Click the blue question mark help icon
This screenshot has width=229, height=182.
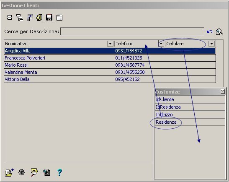pyautogui.click(x=59, y=172)
